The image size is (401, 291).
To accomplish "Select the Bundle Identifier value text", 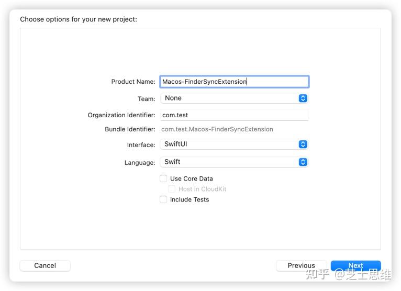I will 217,129.
